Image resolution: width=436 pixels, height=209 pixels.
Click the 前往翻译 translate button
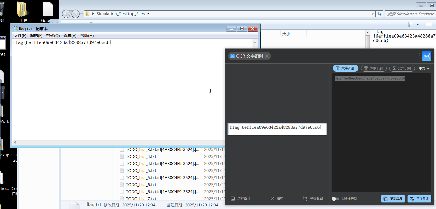419,199
